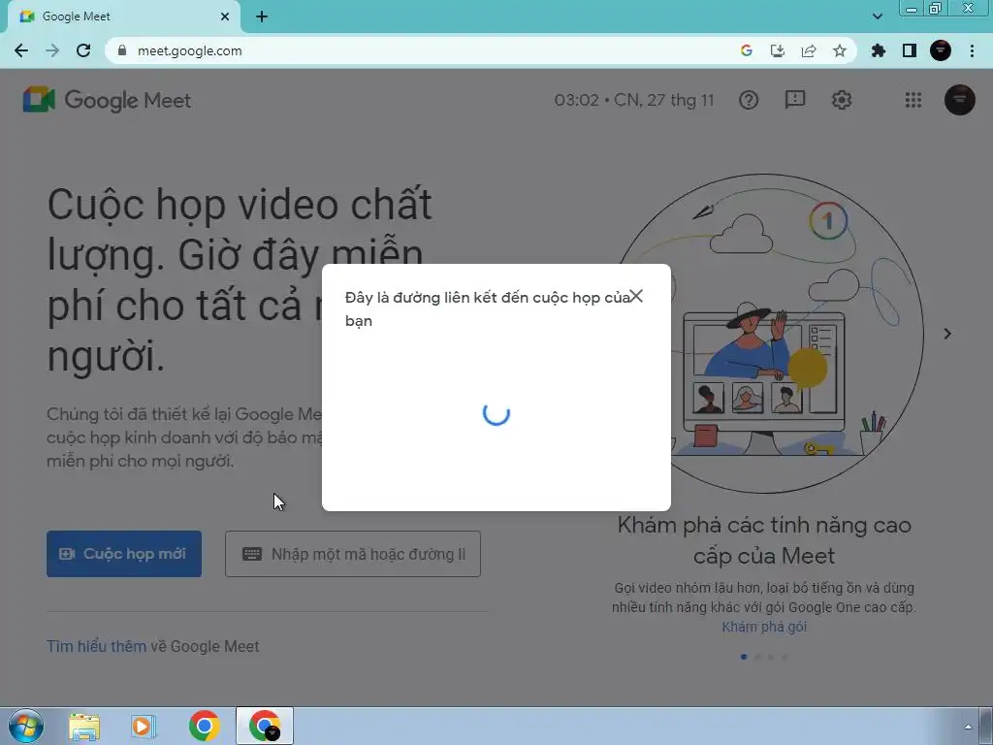The width and height of the screenshot is (993, 745).
Task: Click the Google Meet logo
Action: pyautogui.click(x=107, y=100)
